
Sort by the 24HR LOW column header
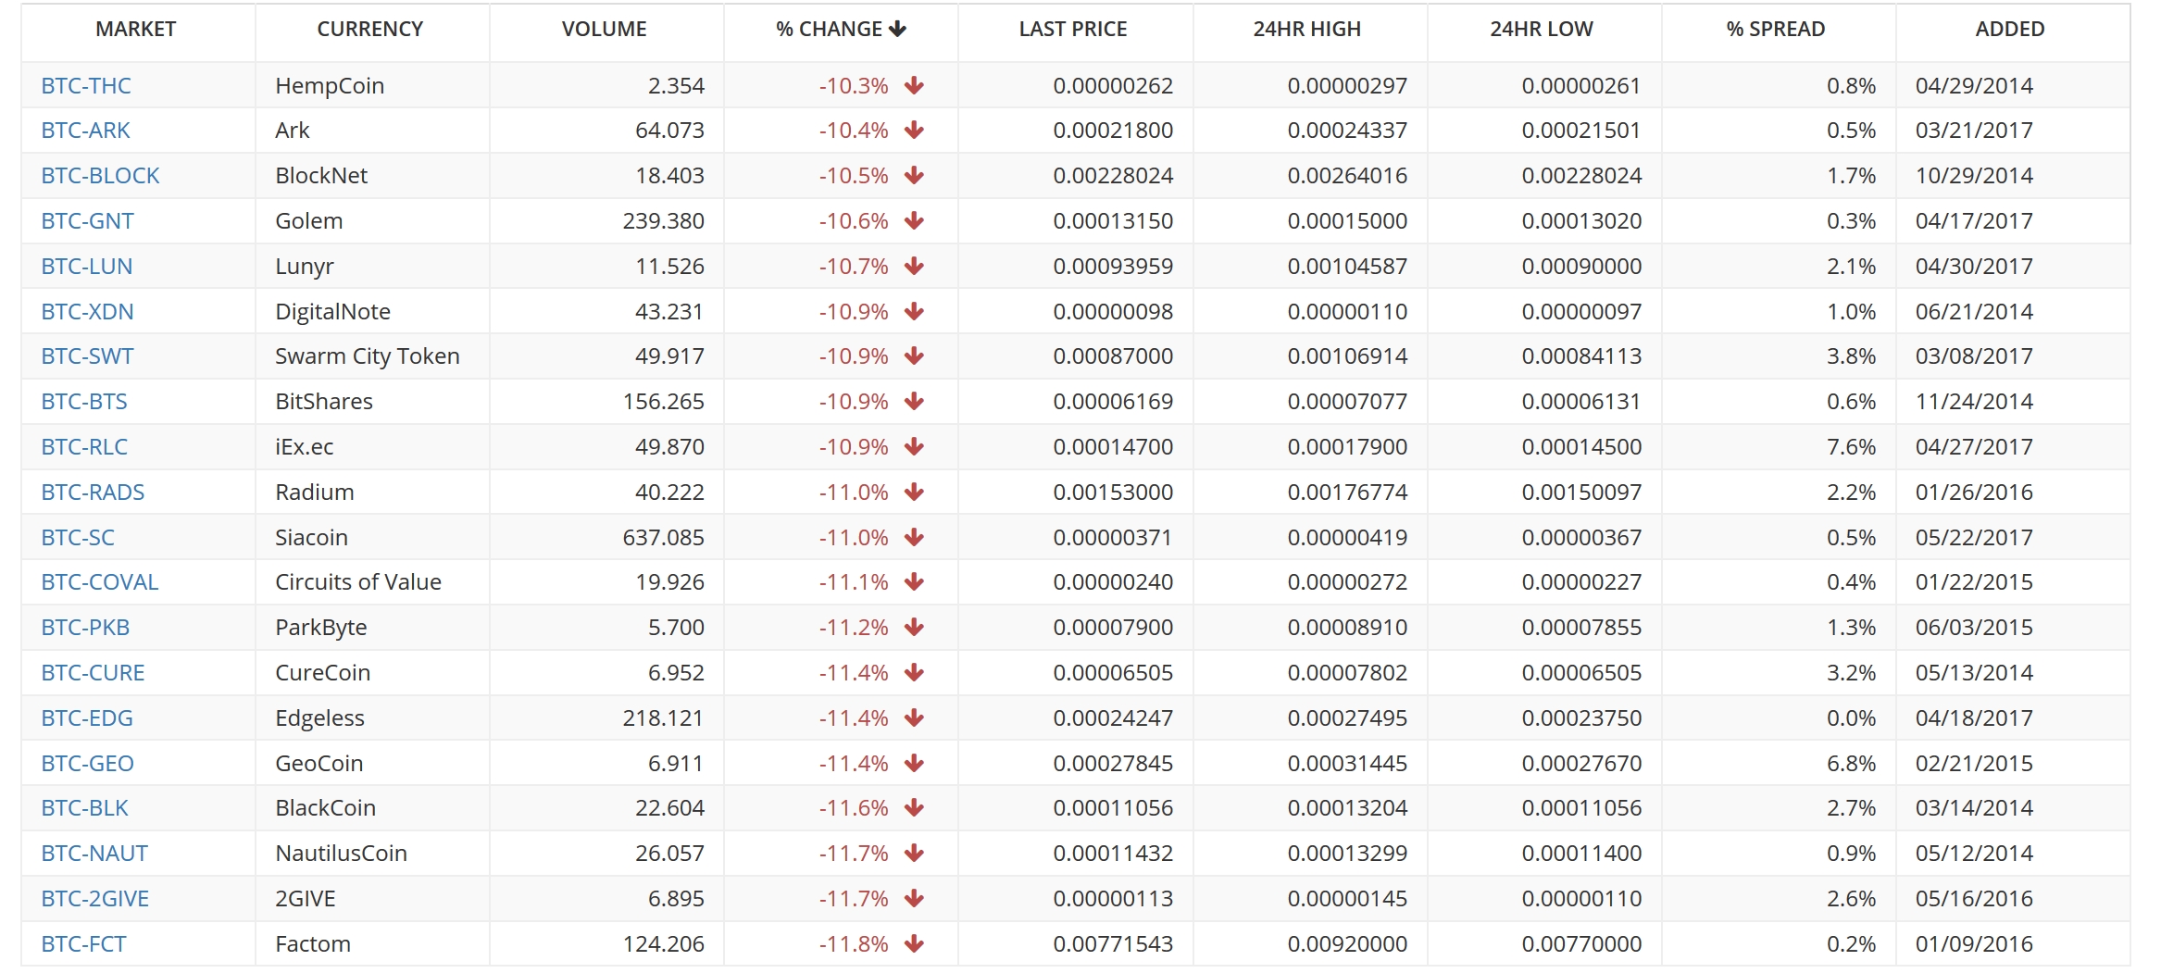1542,29
